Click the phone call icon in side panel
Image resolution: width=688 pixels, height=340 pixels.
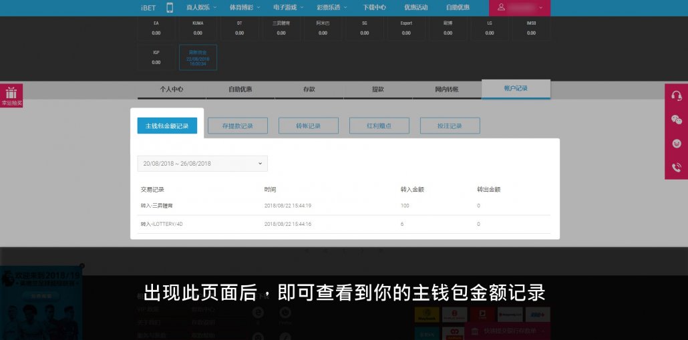click(676, 167)
